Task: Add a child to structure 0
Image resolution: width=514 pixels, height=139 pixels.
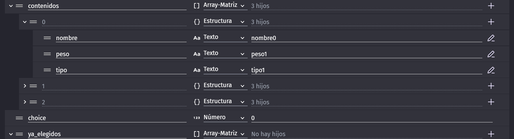Action: coord(491,22)
